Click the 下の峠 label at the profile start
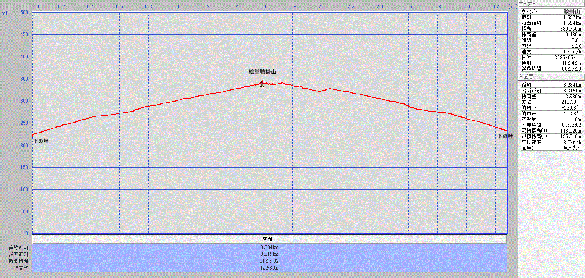 pos(41,141)
